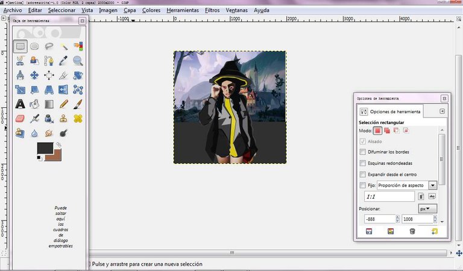Select the Clone stamp tool
The image size is (463, 271).
(x=63, y=119)
